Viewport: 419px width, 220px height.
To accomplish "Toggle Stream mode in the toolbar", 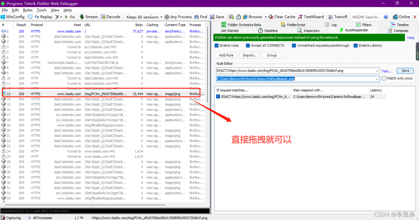I will (89, 17).
